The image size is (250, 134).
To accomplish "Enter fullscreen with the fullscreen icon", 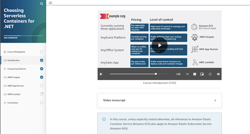I will click(x=210, y=74).
